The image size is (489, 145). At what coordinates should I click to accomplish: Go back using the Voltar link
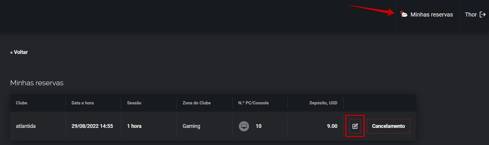(x=19, y=52)
